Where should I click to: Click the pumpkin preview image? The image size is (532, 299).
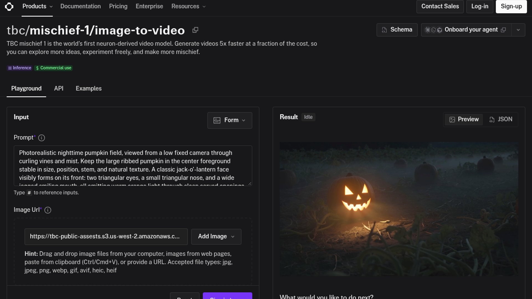point(399,209)
